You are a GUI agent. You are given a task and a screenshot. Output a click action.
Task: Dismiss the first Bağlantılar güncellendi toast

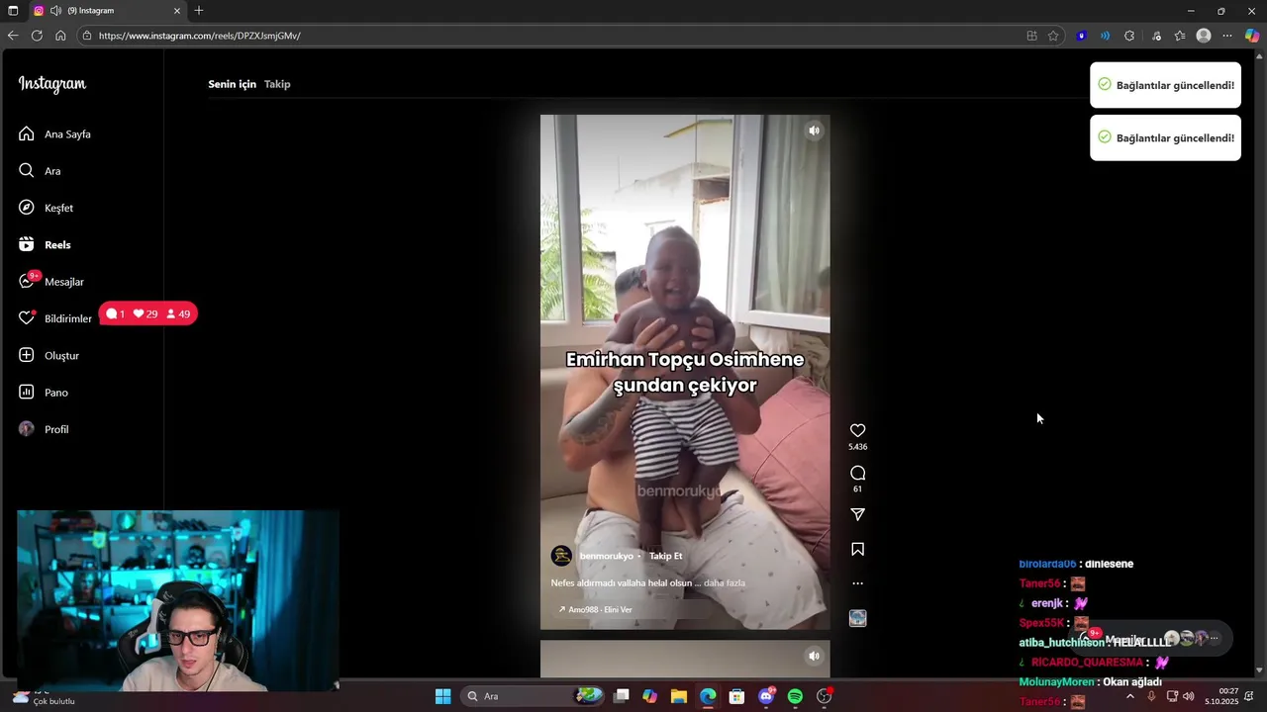pos(1165,85)
